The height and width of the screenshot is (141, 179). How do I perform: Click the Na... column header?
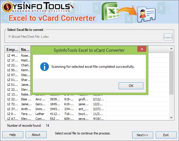click(25, 50)
